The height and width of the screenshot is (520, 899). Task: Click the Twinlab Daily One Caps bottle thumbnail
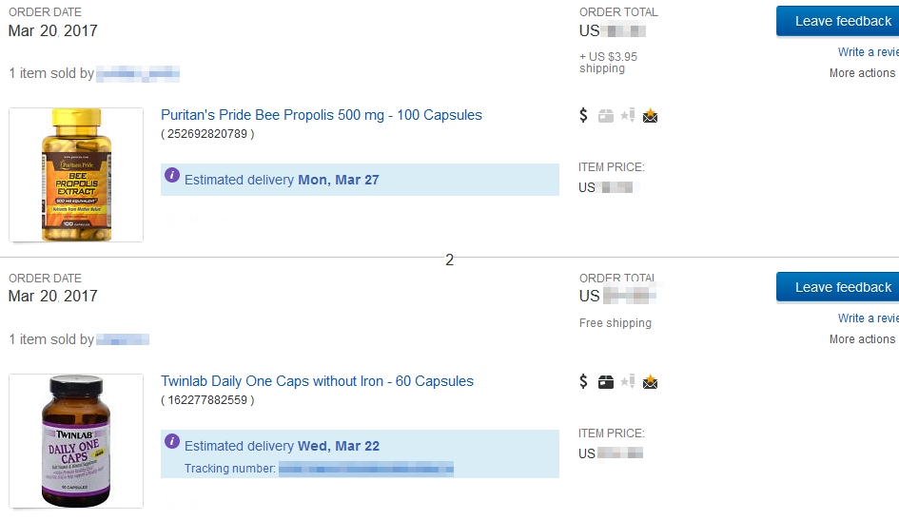76,441
